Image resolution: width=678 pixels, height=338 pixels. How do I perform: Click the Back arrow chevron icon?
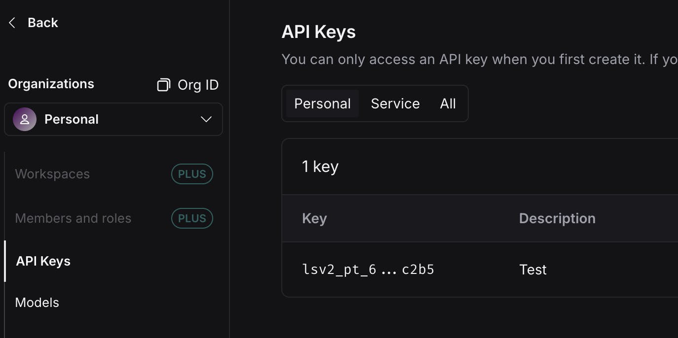pyautogui.click(x=12, y=23)
